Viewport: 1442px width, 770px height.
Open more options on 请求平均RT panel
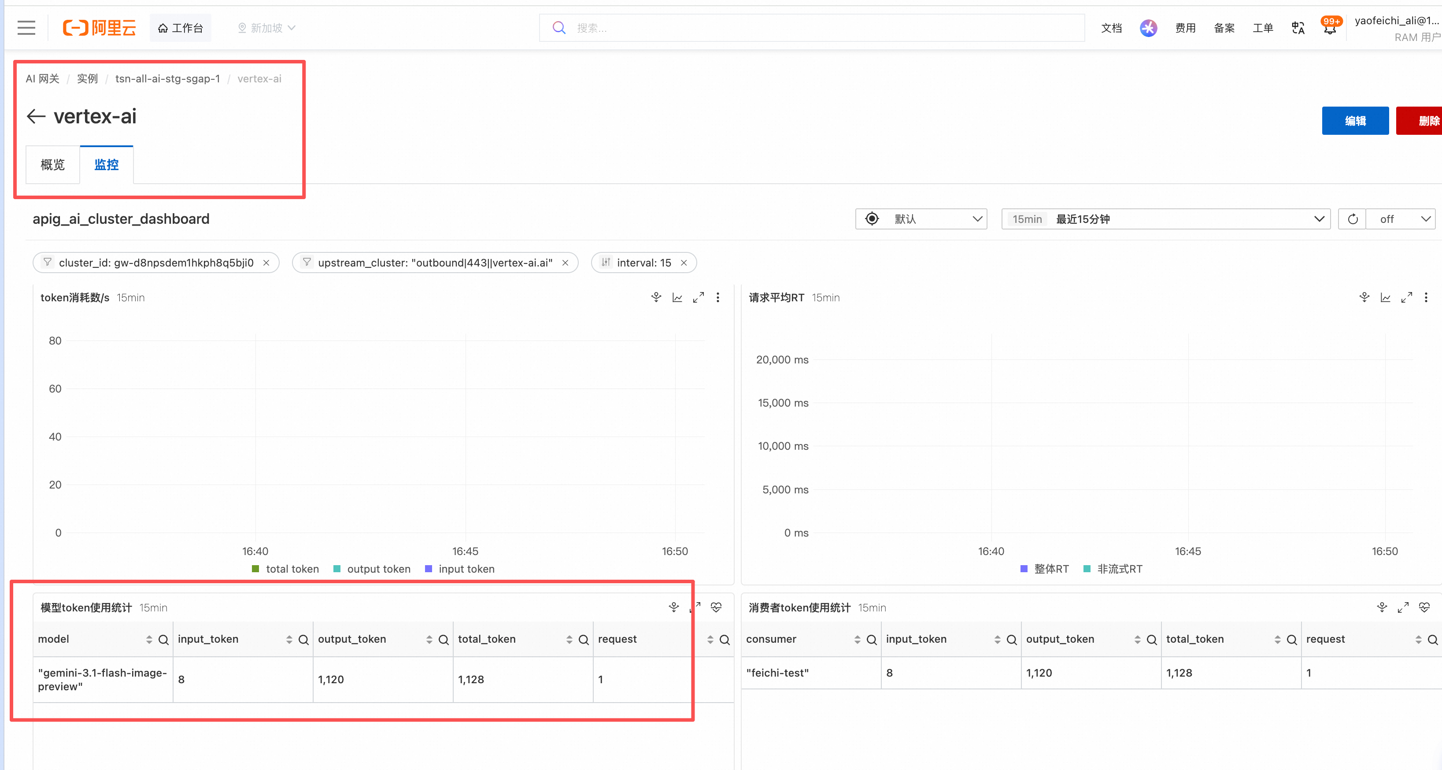(1426, 297)
